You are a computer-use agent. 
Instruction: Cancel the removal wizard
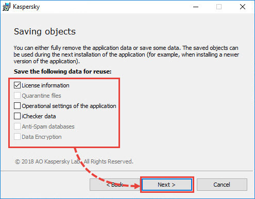click(x=222, y=185)
